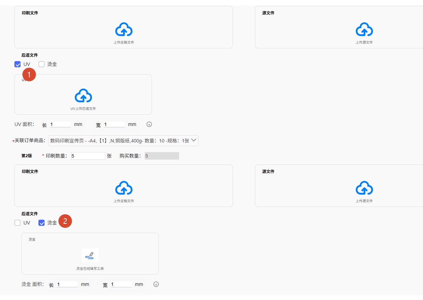Click the 烫金 面积 宽 input field
The width and height of the screenshot is (423, 300).
click(121, 284)
